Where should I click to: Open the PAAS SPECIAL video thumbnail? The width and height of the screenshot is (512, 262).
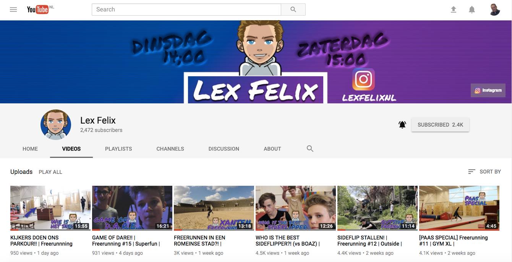(x=459, y=208)
